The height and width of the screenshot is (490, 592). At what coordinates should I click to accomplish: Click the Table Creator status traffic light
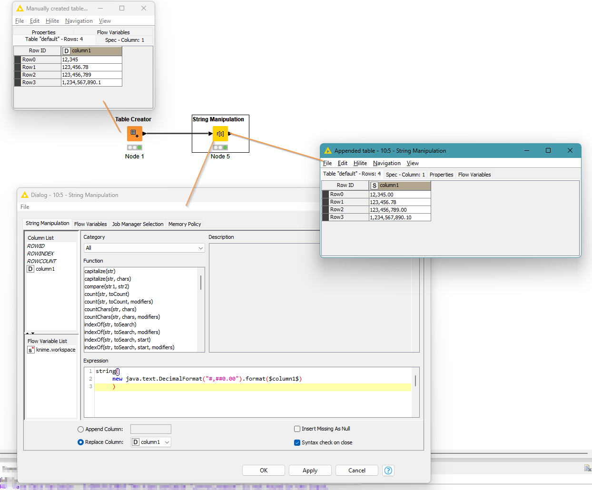[134, 147]
